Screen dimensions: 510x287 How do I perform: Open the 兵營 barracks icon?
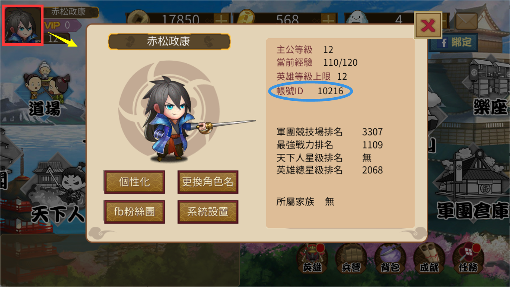click(351, 258)
